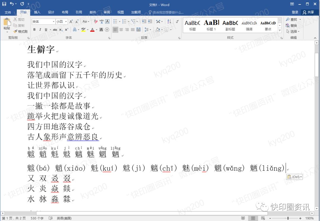Open Paste Options (Ctrl) popup in document
This screenshot has width=320, height=221.
[295, 177]
